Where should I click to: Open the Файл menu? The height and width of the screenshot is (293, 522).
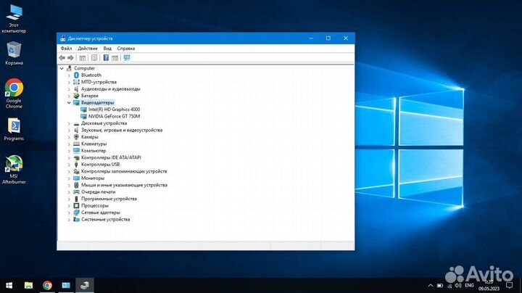66,48
